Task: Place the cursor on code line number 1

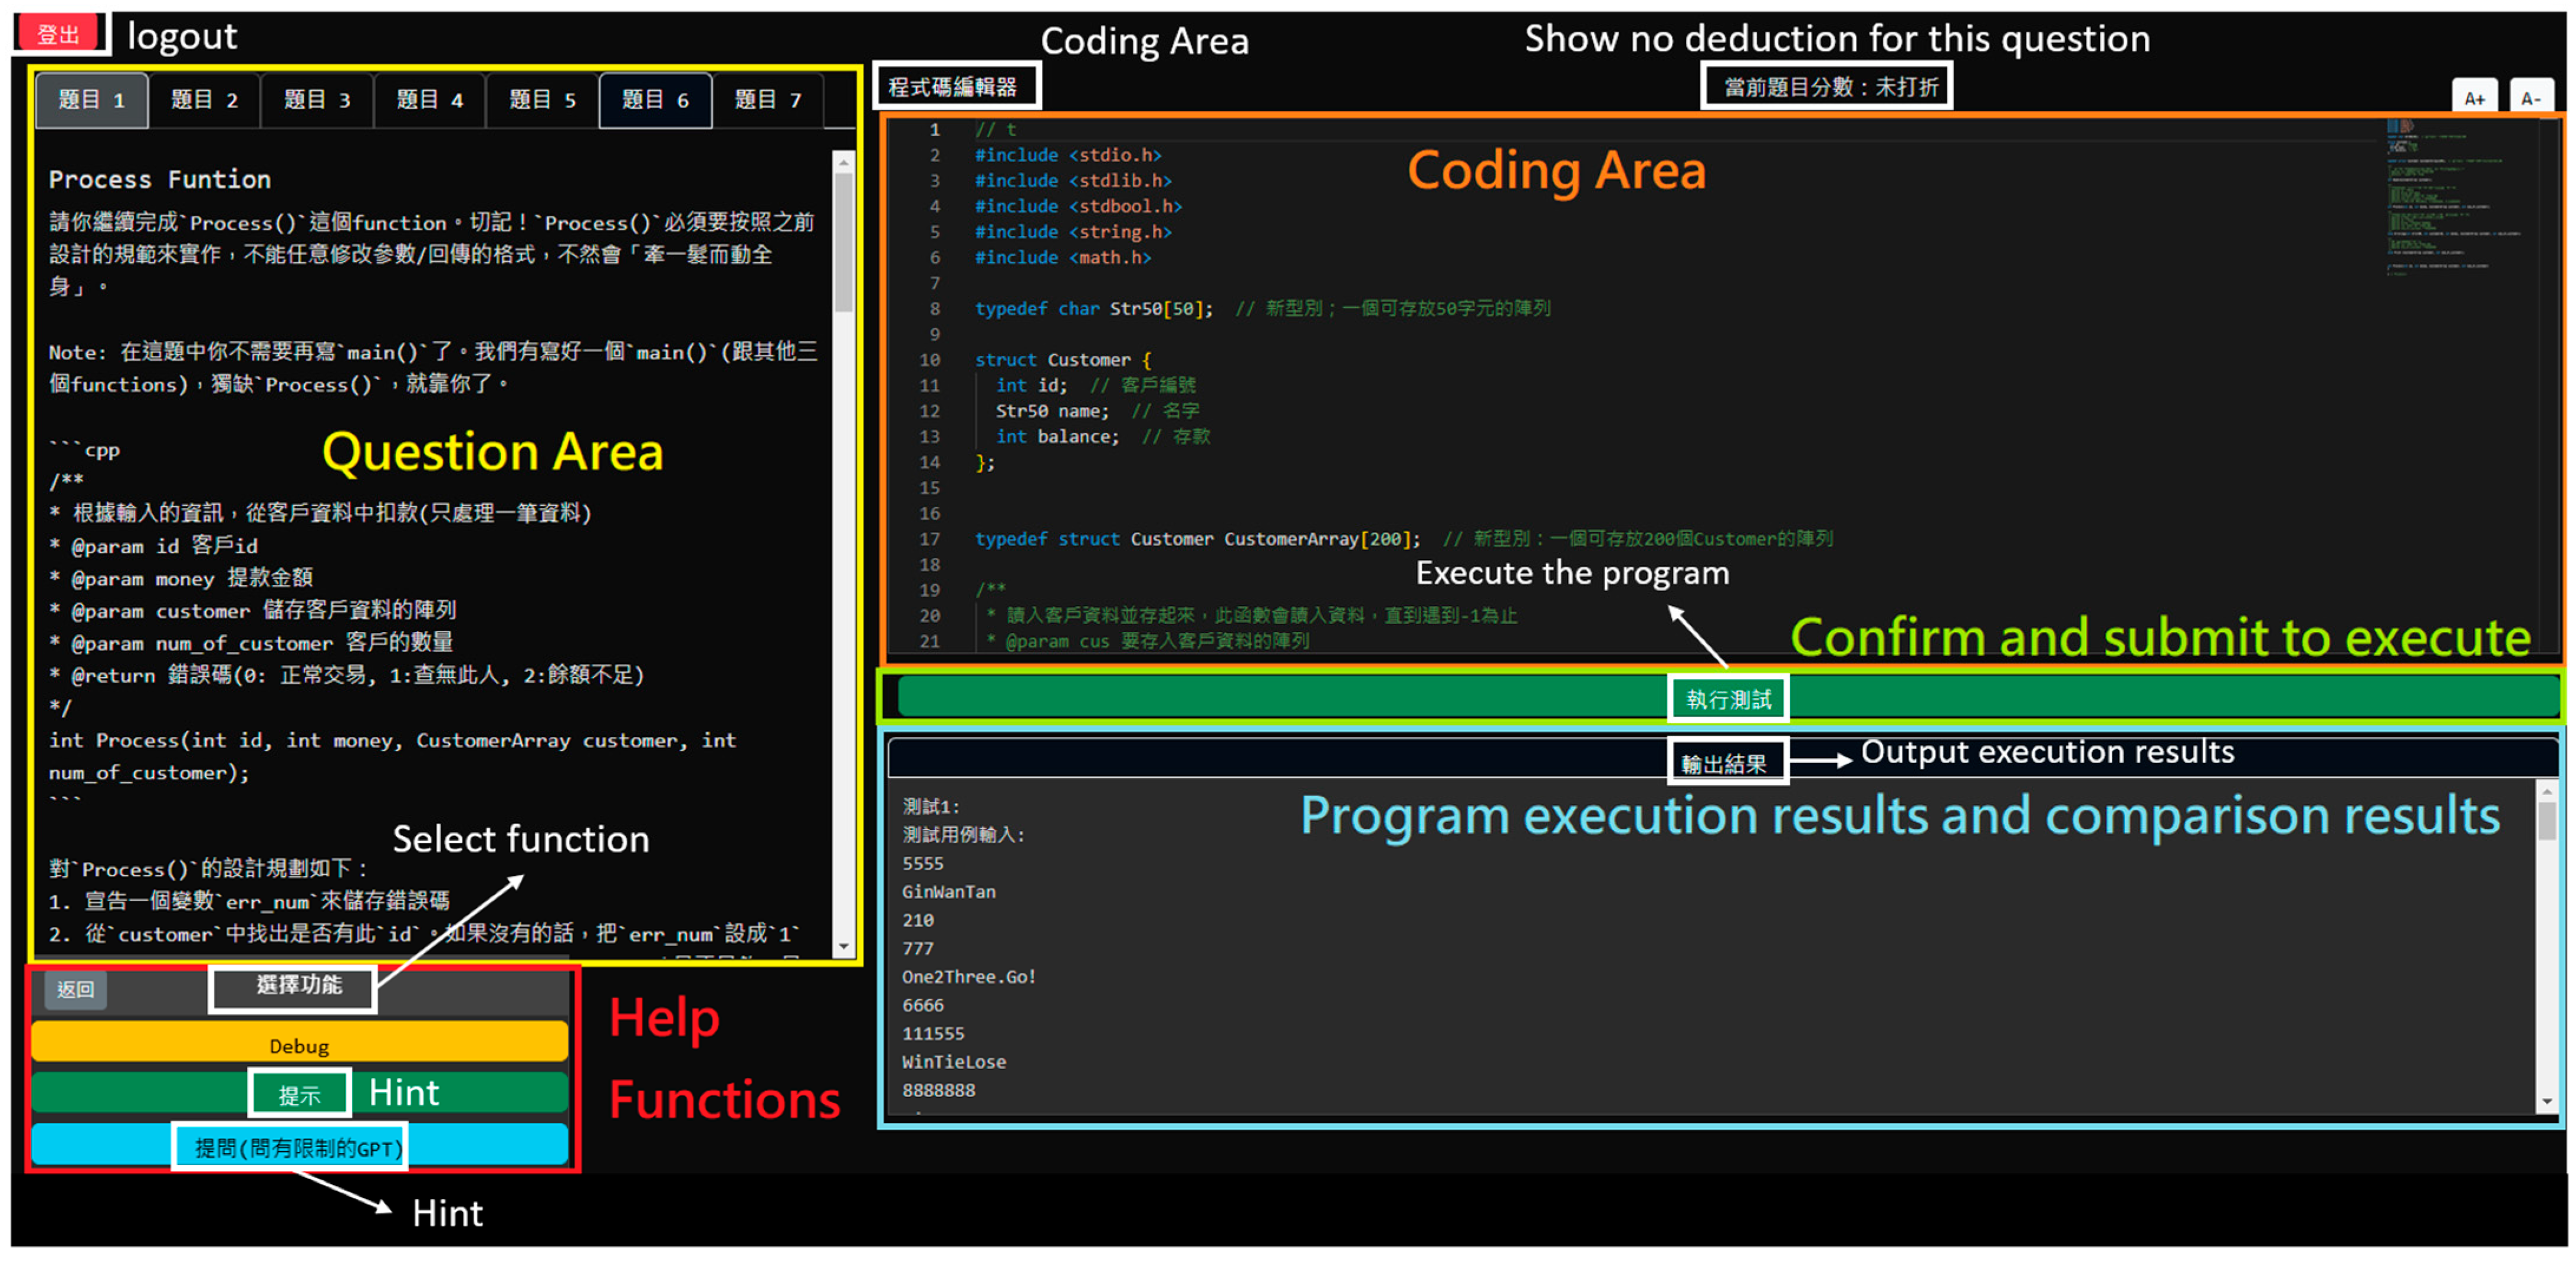Action: 934,130
